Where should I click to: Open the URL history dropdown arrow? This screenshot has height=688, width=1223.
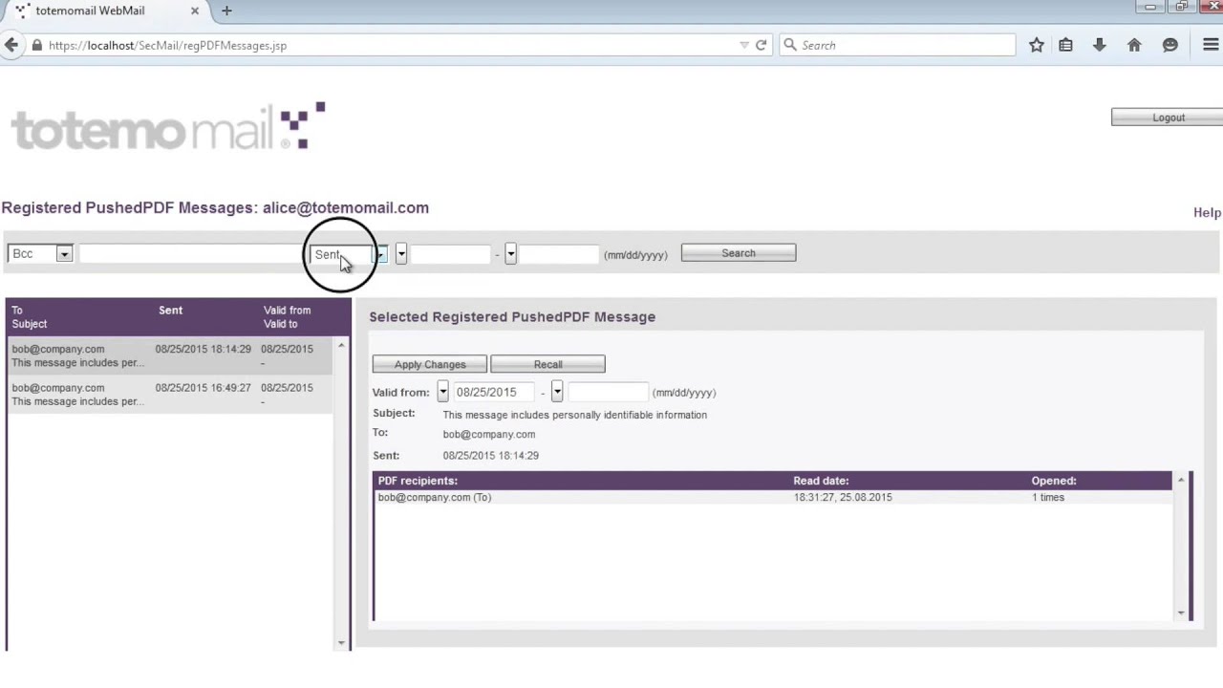coord(744,45)
